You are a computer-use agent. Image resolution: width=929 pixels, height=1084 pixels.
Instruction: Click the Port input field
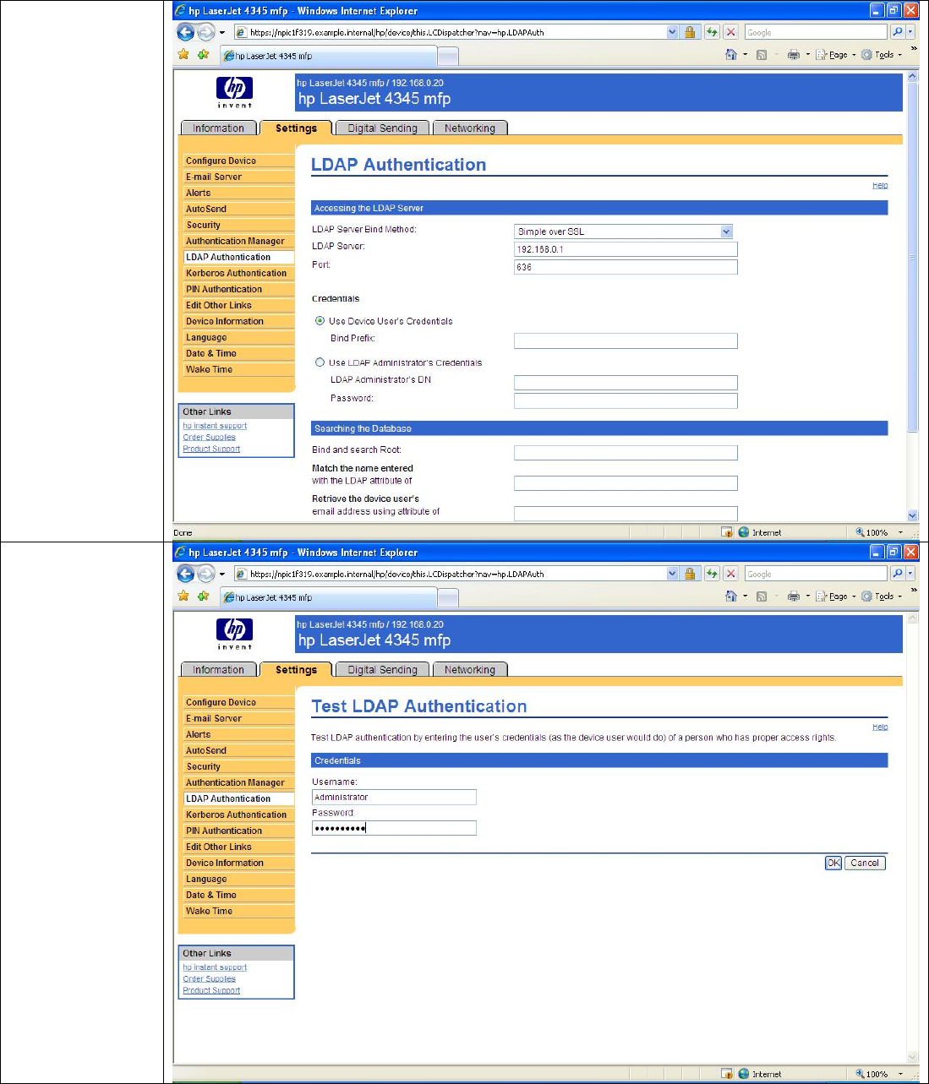pyautogui.click(x=626, y=267)
